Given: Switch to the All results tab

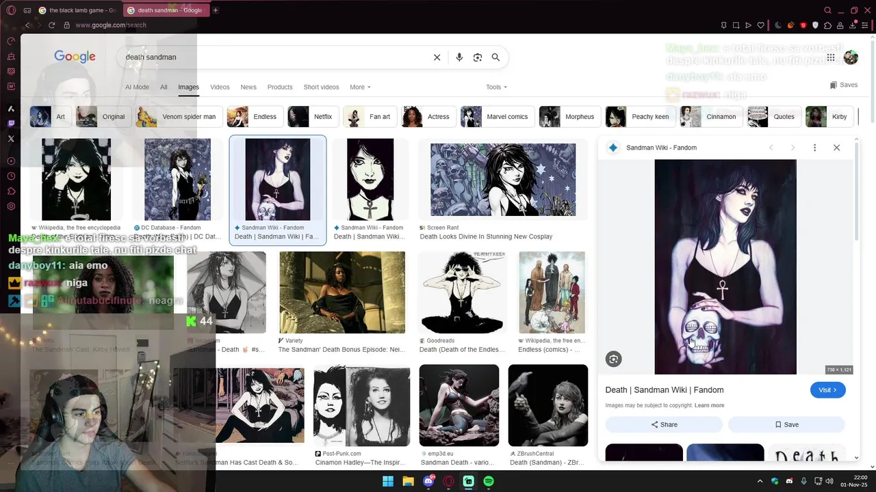Looking at the screenshot, I should 164,87.
